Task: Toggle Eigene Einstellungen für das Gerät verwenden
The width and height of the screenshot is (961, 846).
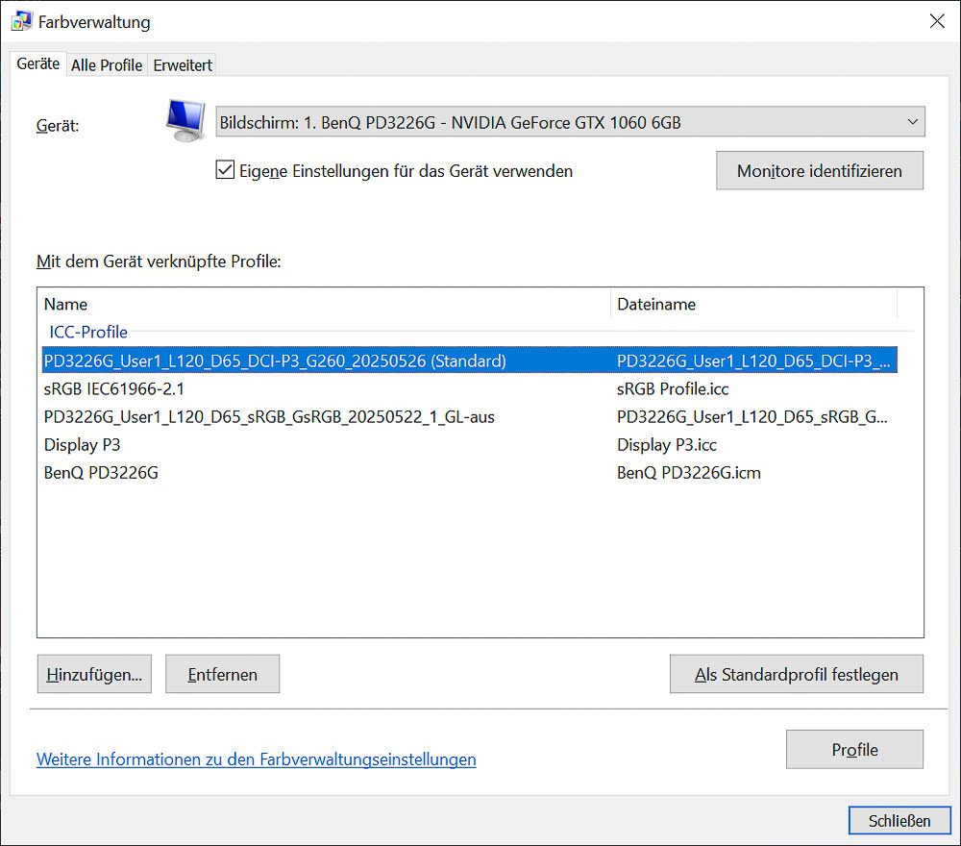Action: tap(225, 170)
